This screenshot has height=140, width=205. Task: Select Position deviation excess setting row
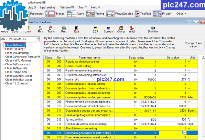coord(121,124)
